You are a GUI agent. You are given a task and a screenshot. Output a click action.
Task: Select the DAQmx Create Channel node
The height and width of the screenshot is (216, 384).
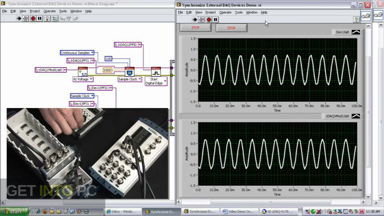(x=82, y=71)
